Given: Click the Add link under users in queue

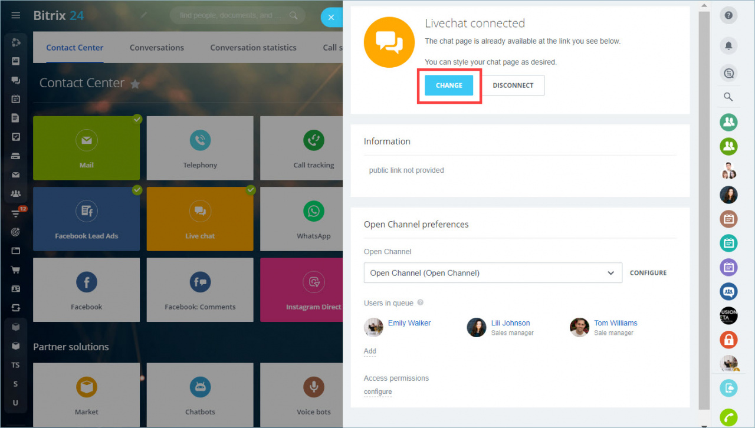Looking at the screenshot, I should point(370,351).
